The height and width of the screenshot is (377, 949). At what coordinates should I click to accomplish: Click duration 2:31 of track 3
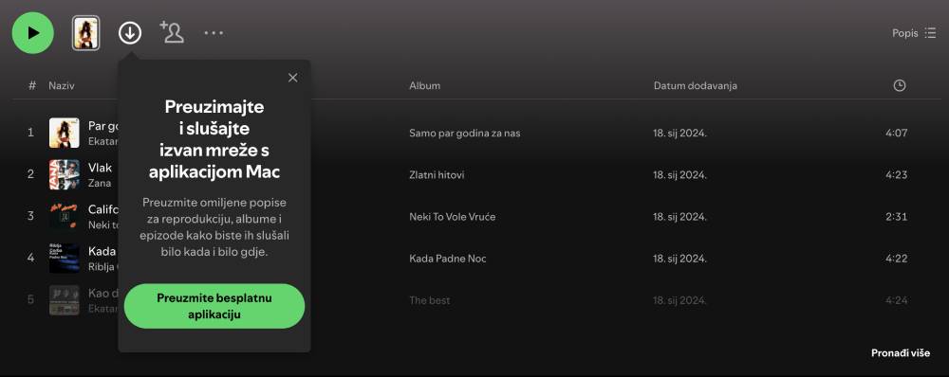[897, 216]
